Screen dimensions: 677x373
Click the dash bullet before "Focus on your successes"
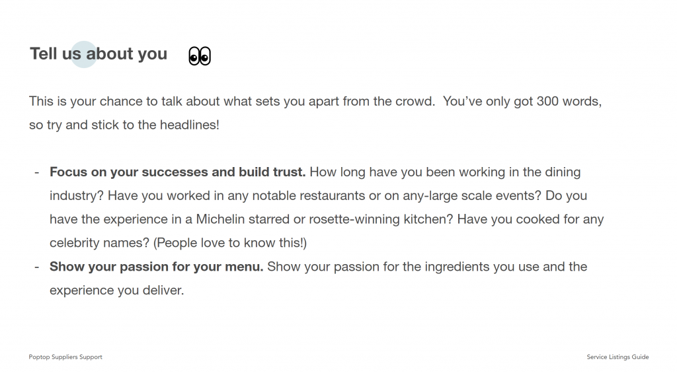pyautogui.click(x=37, y=172)
